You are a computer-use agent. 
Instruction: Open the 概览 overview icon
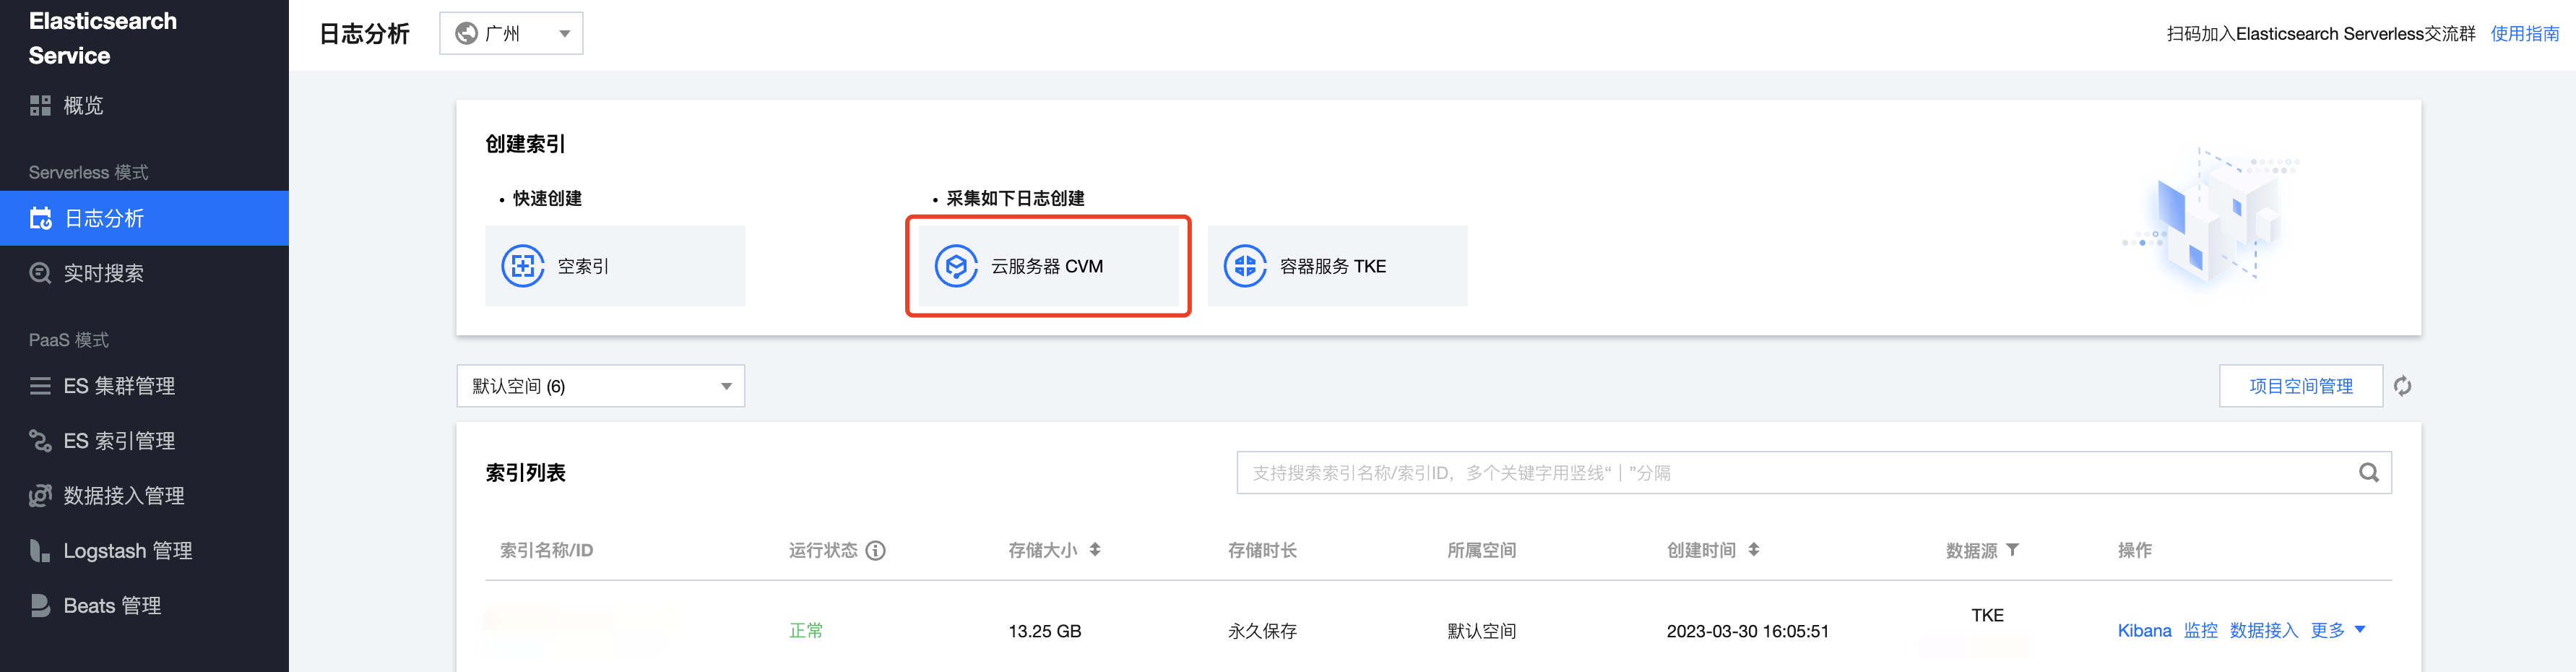39,105
